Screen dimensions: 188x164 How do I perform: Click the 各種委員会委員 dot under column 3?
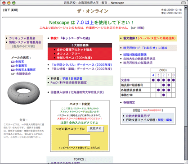pos(158,90)
